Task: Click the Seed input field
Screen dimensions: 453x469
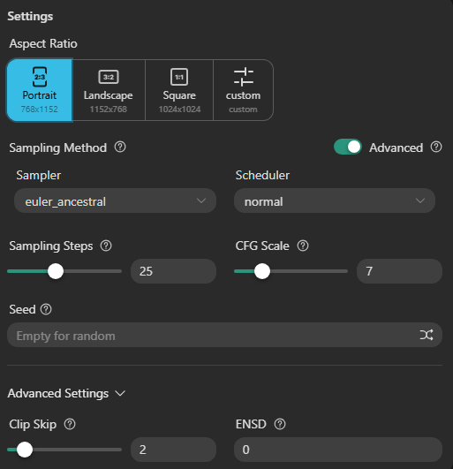Action: tap(224, 335)
